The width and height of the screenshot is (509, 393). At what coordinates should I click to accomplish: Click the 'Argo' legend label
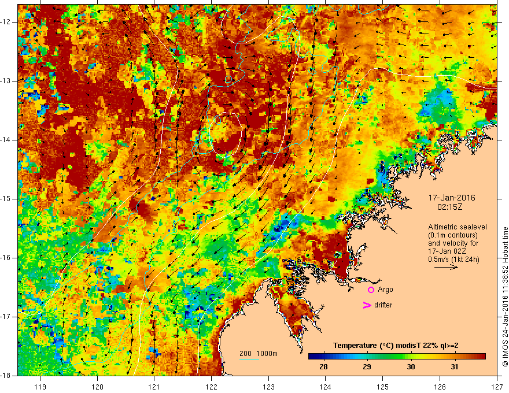[385, 290]
